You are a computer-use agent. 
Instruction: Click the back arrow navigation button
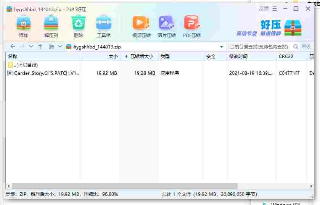13,47
